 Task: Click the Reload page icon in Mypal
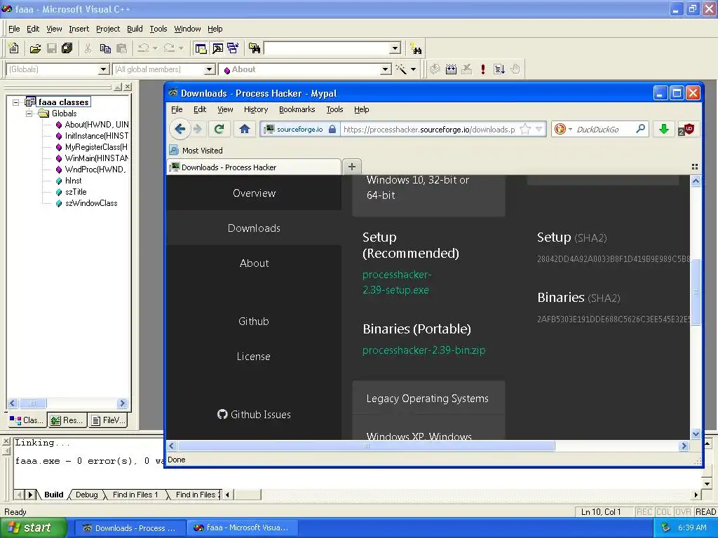pos(219,129)
